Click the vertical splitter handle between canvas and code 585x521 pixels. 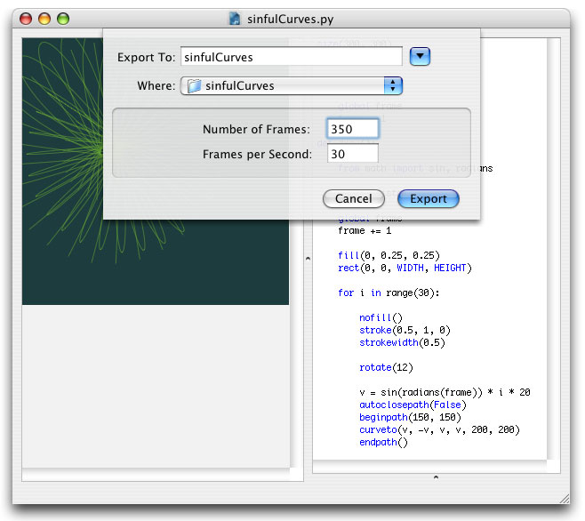[308, 258]
